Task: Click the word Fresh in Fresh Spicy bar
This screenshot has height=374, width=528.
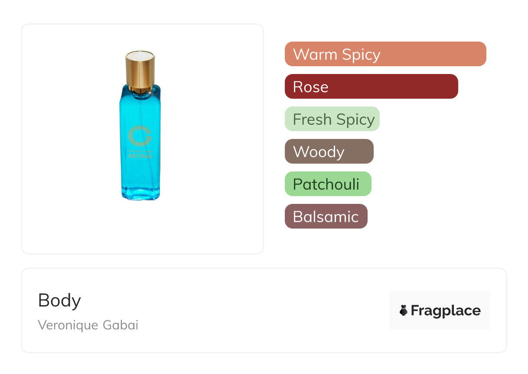Action: (x=310, y=119)
